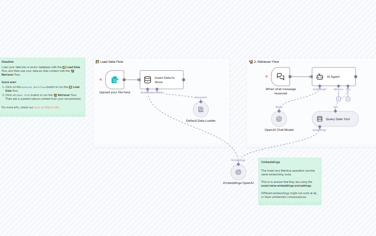Open the When chat message received trigger
This screenshot has height=236, width=376.
coord(281,77)
